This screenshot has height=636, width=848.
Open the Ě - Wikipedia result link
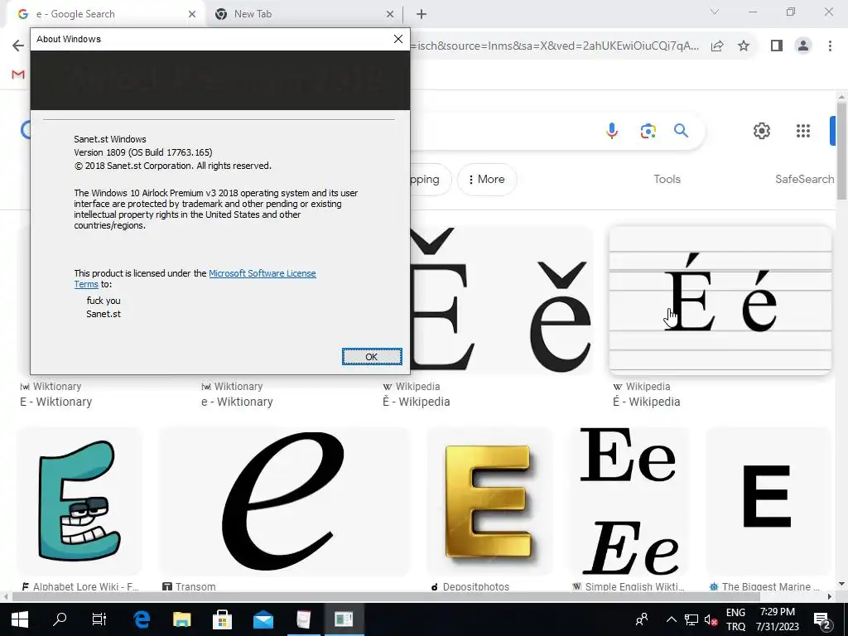pyautogui.click(x=417, y=402)
